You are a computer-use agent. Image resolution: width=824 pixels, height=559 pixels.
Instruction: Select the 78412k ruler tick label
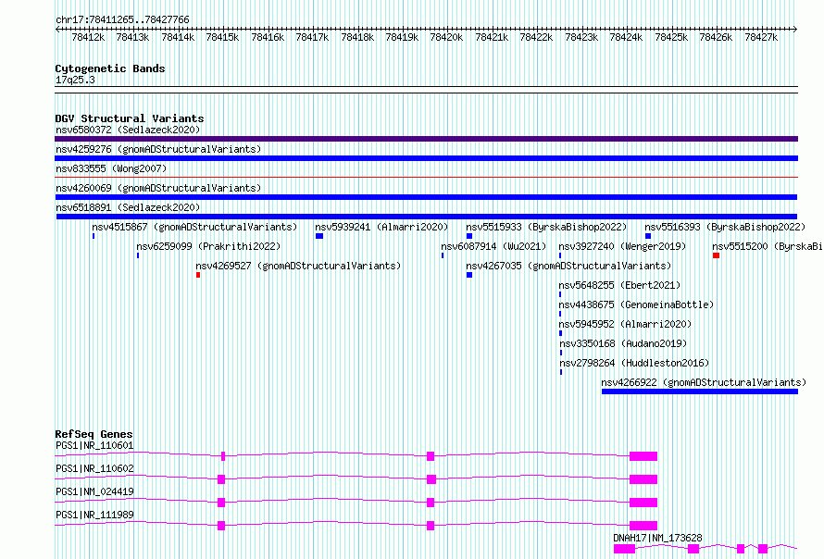click(88, 37)
